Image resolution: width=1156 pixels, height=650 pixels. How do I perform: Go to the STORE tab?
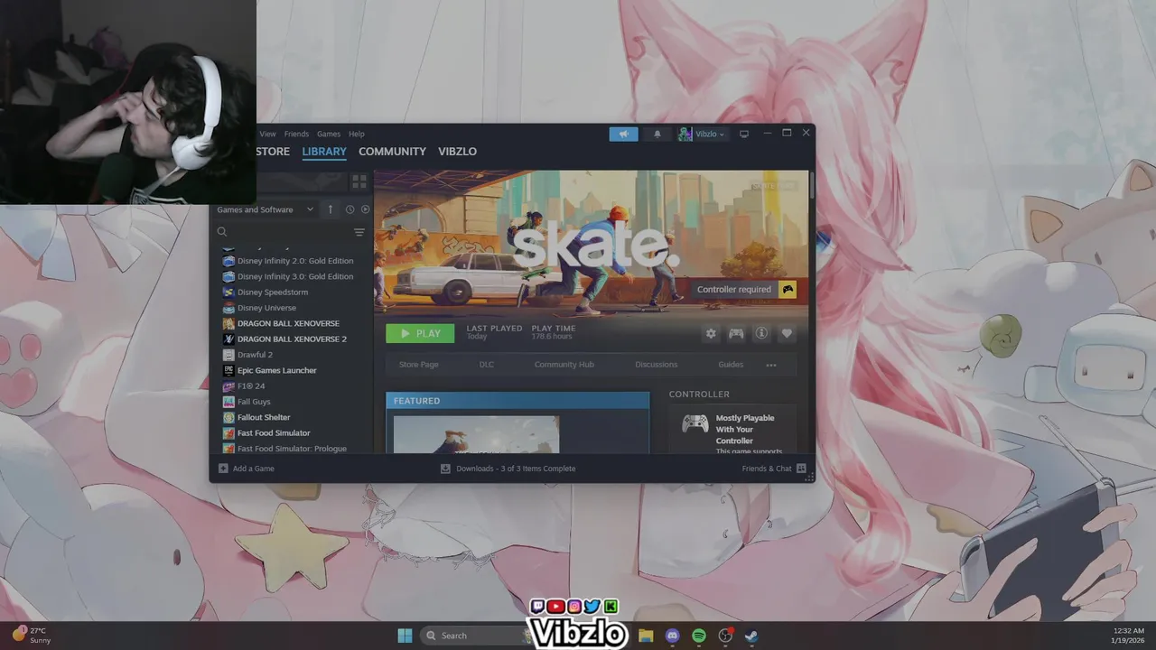tap(273, 152)
